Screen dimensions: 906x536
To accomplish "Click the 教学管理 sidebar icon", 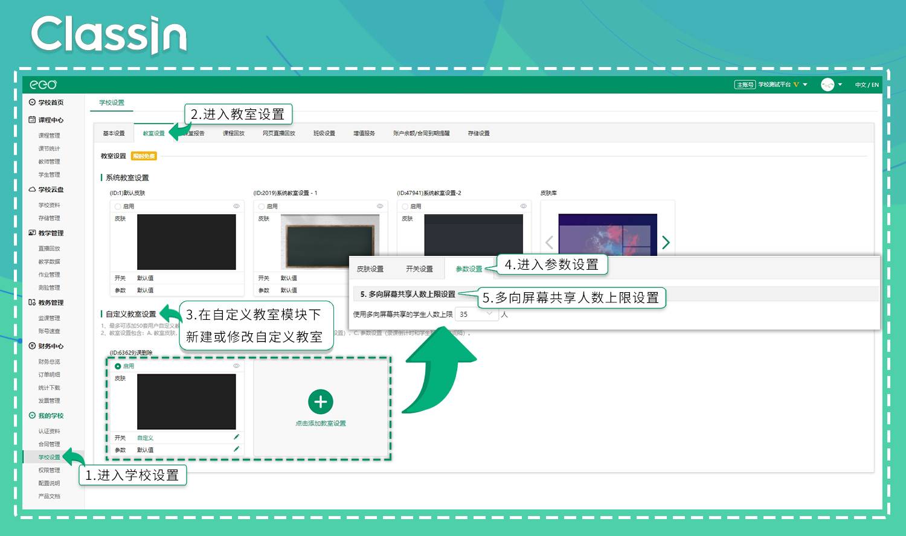I will 32,232.
